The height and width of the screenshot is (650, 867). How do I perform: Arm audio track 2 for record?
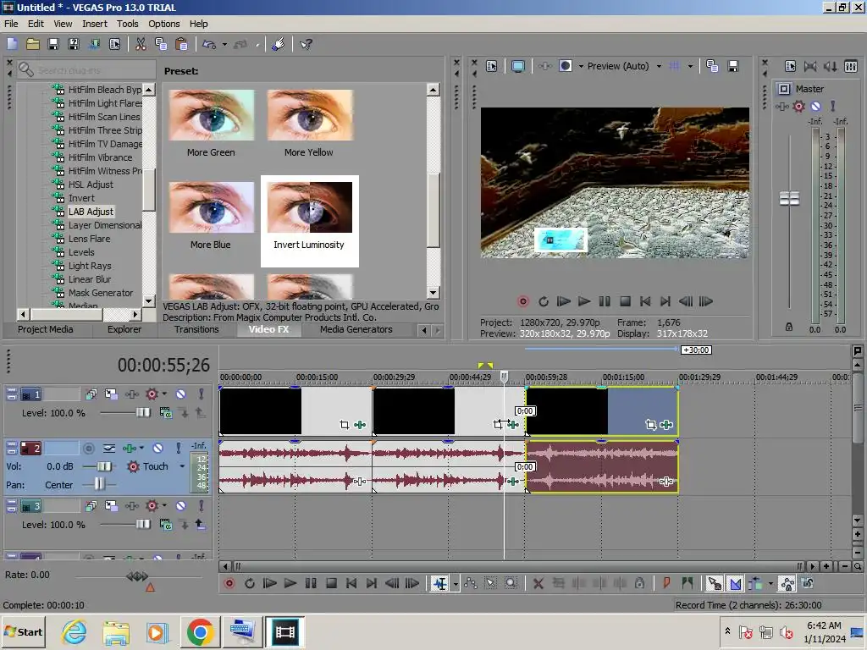coord(88,449)
